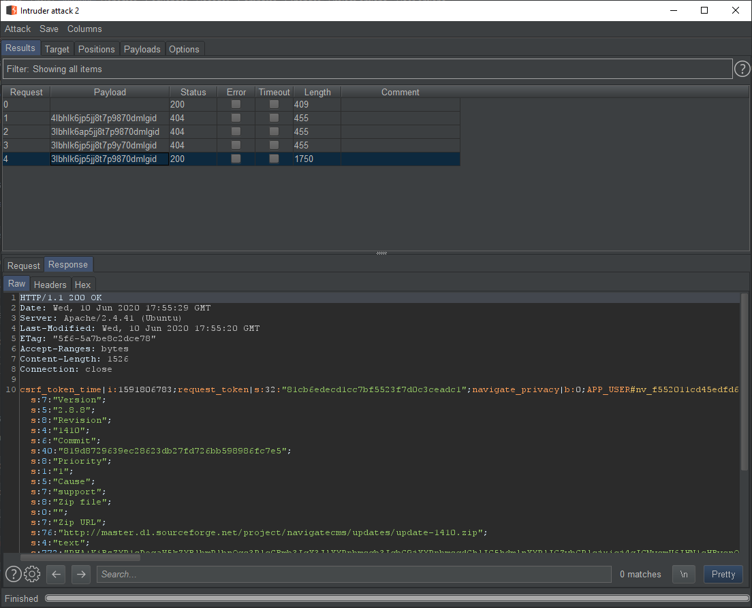Toggle Error checkbox for request 0
The image size is (752, 608).
236,105
